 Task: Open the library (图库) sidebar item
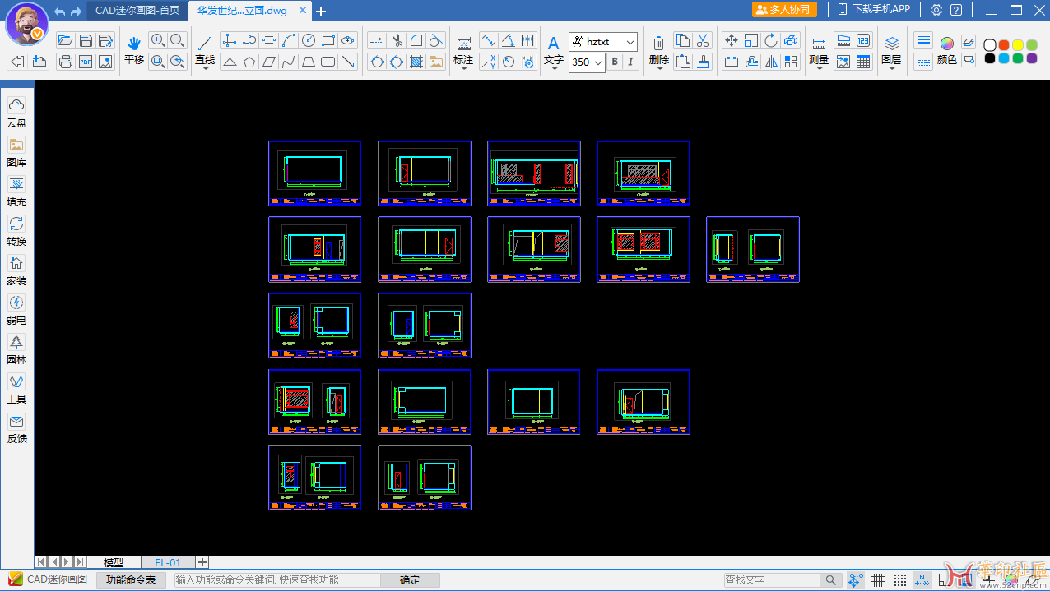point(16,152)
